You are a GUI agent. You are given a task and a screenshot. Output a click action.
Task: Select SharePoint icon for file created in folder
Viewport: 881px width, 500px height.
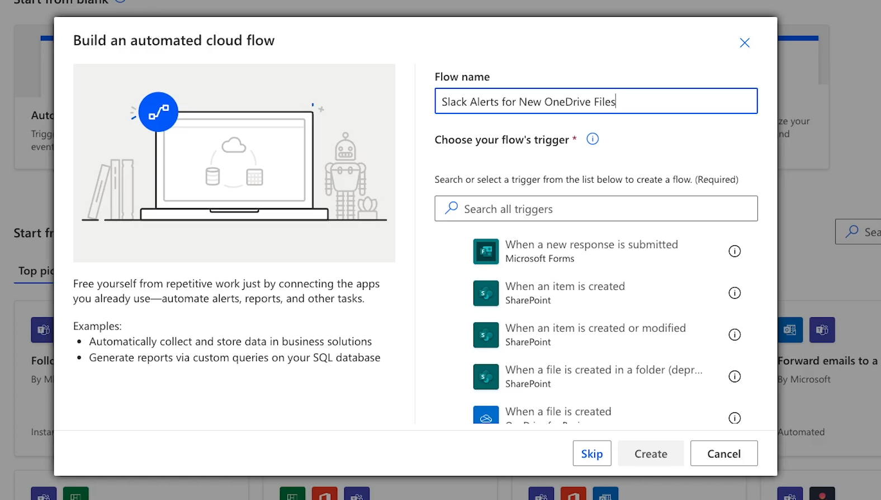click(x=486, y=377)
